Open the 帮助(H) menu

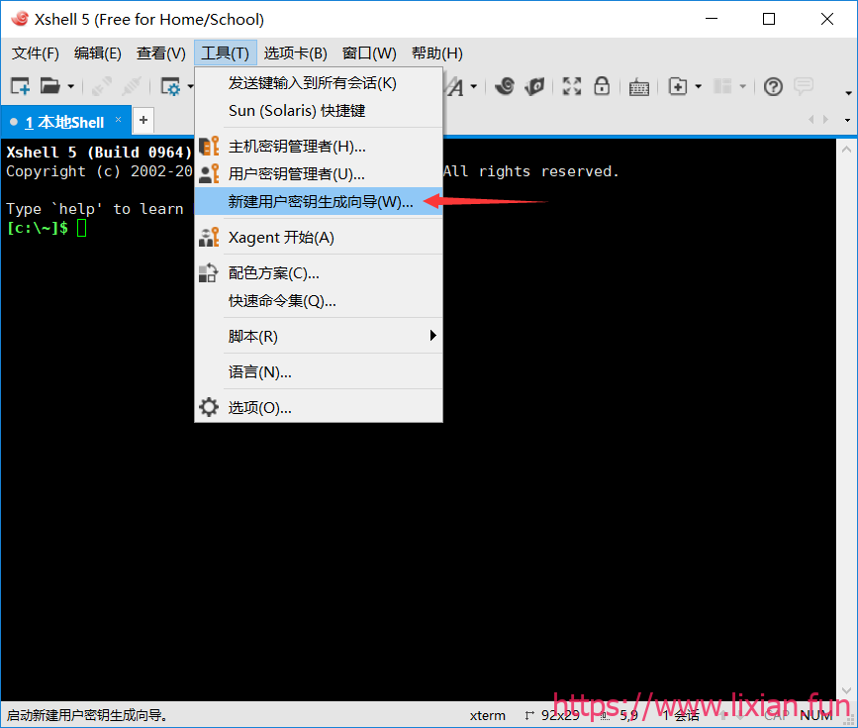[x=437, y=53]
